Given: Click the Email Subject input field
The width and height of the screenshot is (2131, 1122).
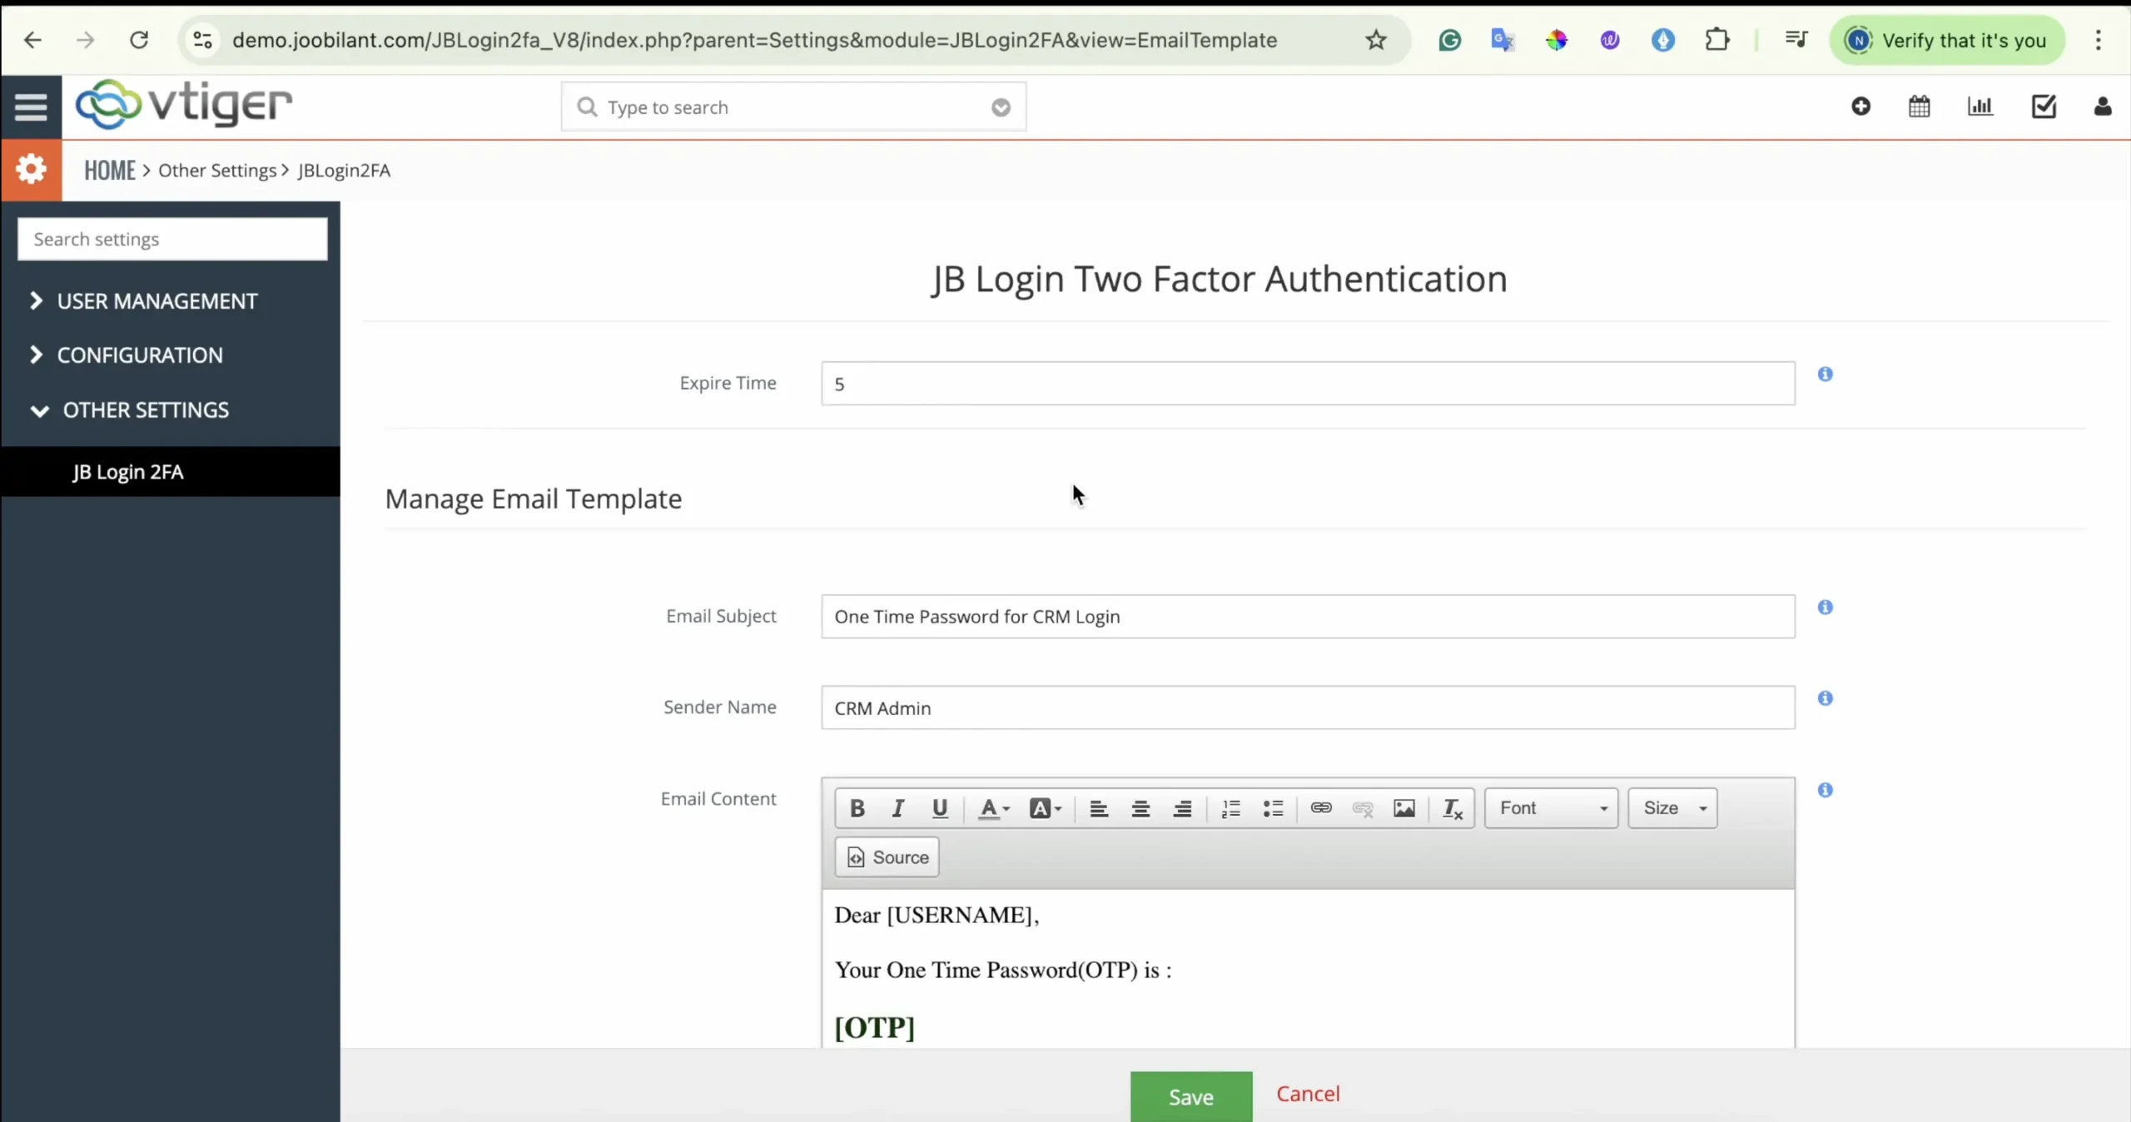Looking at the screenshot, I should pyautogui.click(x=1307, y=617).
